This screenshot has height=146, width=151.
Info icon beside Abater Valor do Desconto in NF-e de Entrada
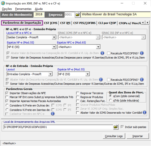(x=101, y=79)
